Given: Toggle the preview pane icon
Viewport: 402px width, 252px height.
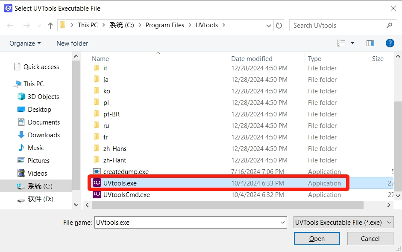Looking at the screenshot, I should pos(370,43).
